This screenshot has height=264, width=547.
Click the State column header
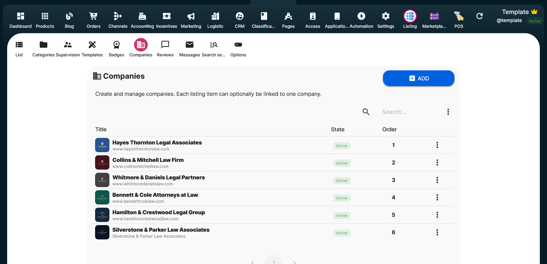coord(338,129)
